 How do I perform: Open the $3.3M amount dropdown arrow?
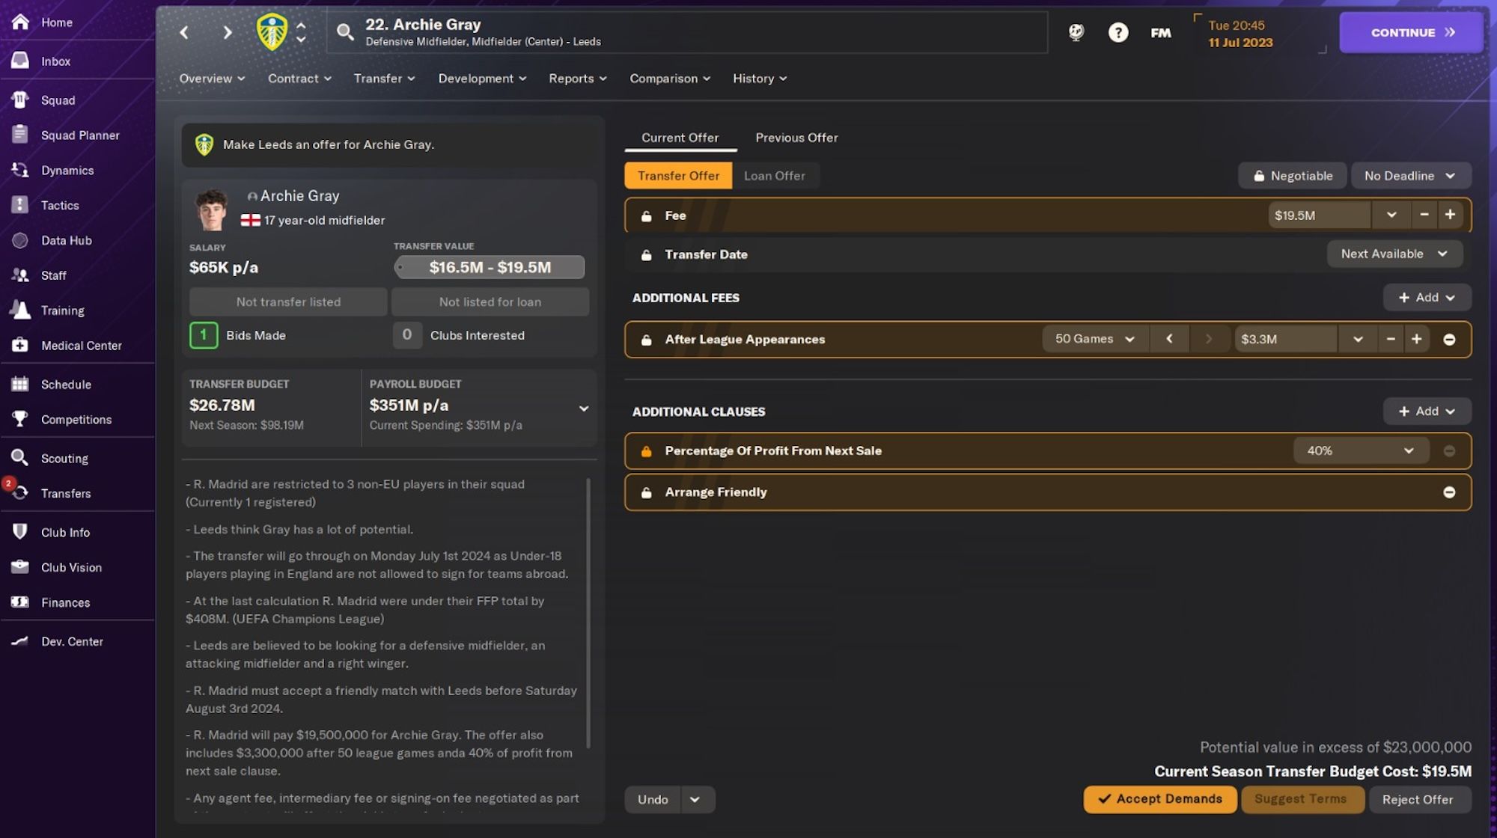pos(1357,339)
